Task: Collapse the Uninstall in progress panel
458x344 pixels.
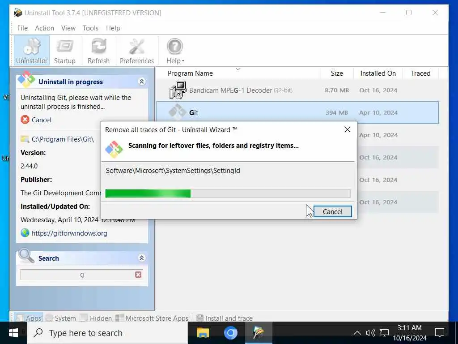Action: point(142,82)
